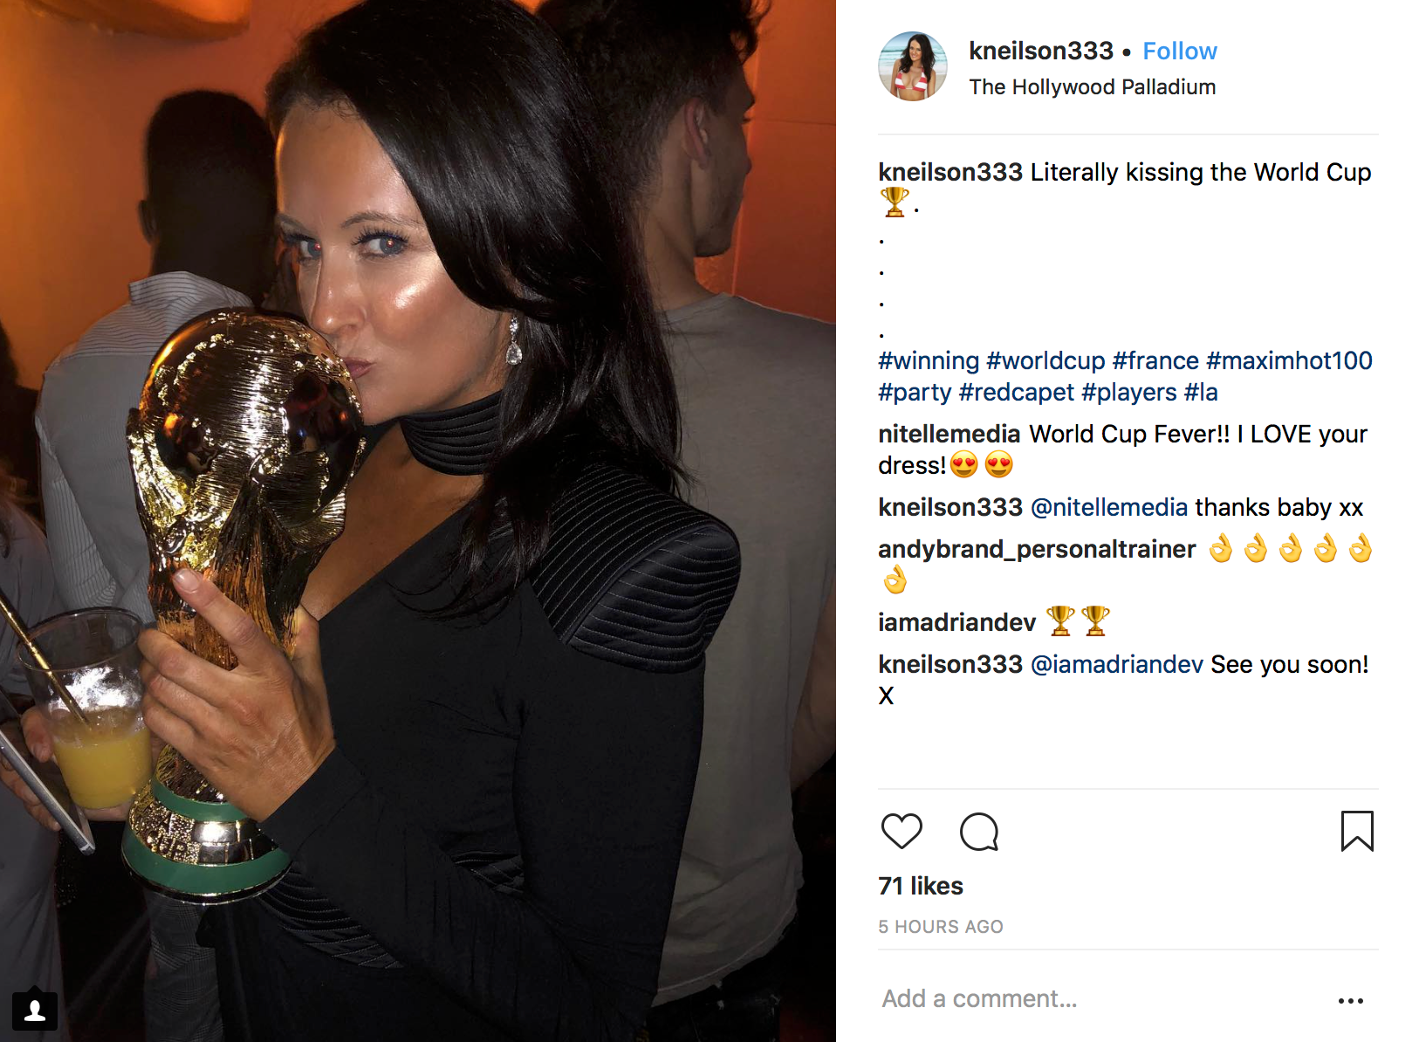This screenshot has width=1419, height=1042.
Task: Like the post with the heart icon
Action: click(x=901, y=831)
